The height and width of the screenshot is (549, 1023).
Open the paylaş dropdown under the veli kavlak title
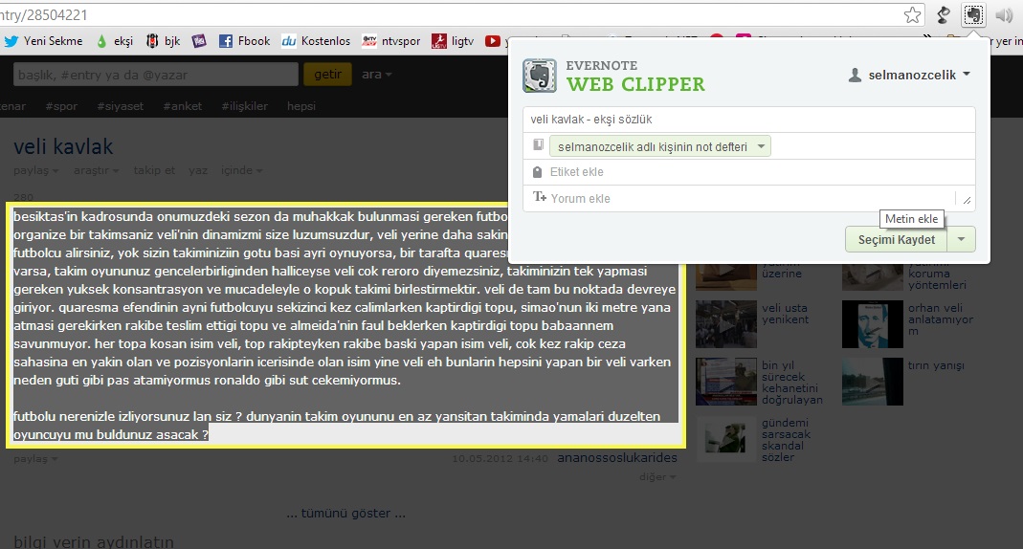click(x=35, y=170)
